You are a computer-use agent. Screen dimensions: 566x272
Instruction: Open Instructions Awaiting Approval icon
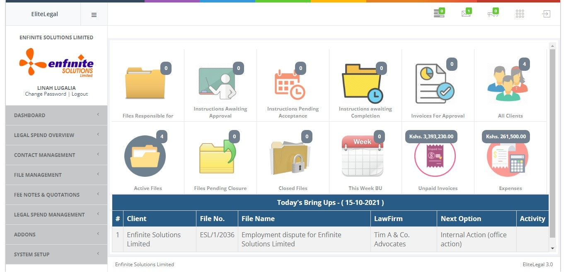click(x=217, y=83)
